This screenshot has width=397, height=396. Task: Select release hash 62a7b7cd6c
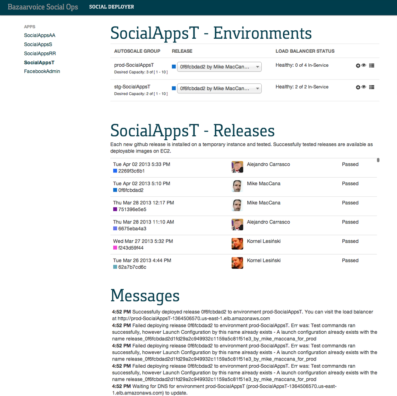point(132,267)
